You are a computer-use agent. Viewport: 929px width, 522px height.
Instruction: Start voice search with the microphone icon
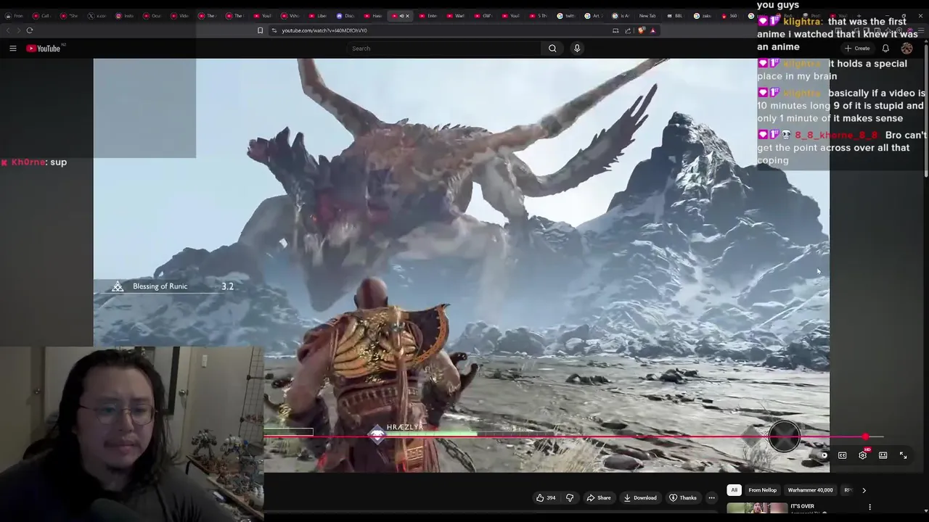coord(577,49)
